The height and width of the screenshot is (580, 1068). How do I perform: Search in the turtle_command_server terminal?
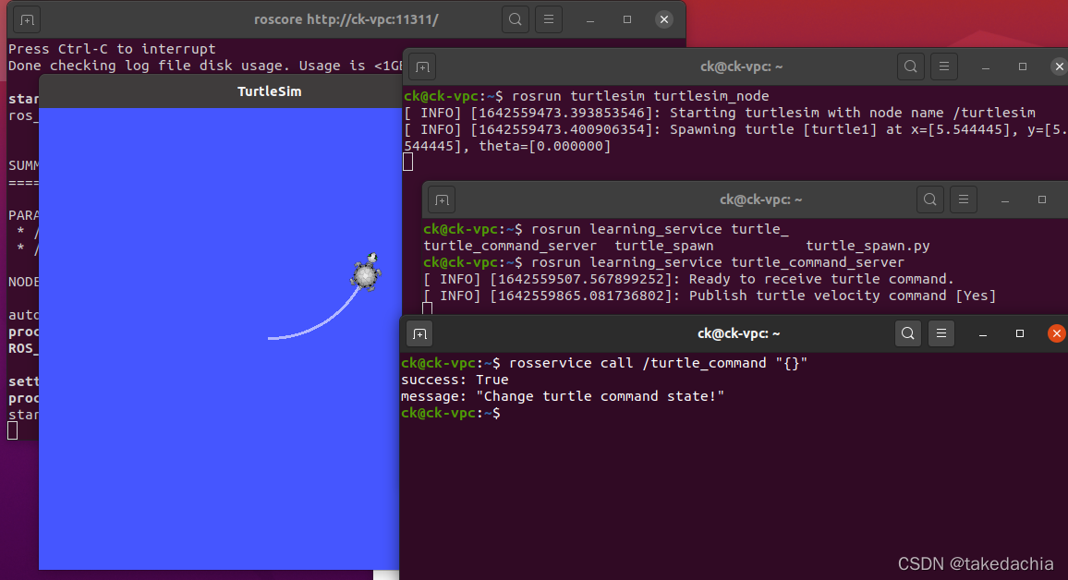click(930, 200)
